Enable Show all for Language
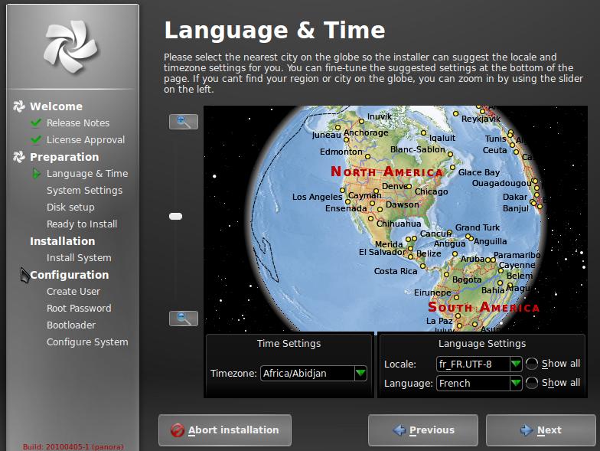Image resolution: width=600 pixels, height=451 pixels. (x=532, y=383)
